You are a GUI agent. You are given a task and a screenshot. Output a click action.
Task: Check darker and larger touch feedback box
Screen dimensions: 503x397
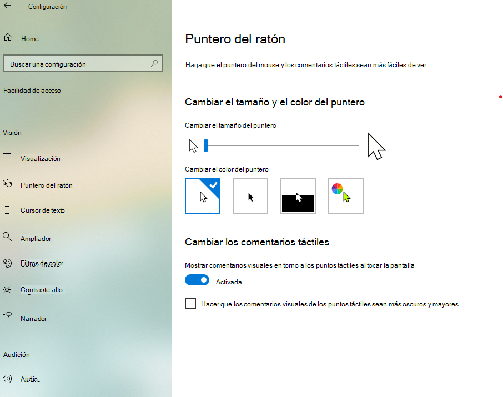coord(190,303)
